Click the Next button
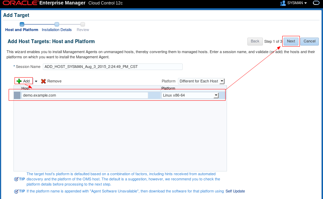Screen dimensions: 323x199 click(291, 41)
